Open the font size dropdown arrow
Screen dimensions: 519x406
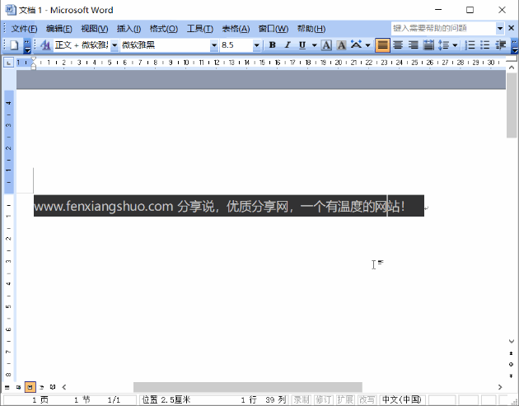256,45
